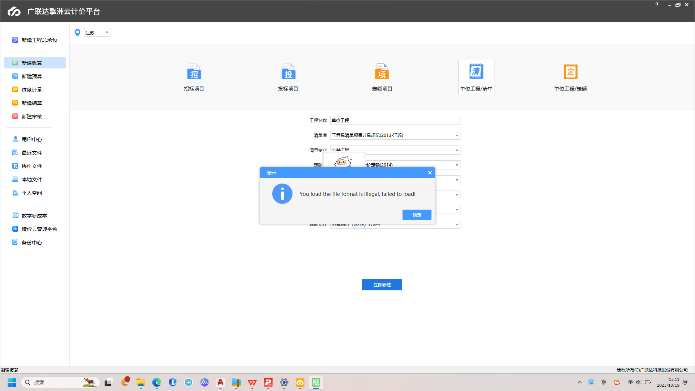The width and height of the screenshot is (695, 391).
Task: Click the taskbar search box
Action: click(60, 382)
